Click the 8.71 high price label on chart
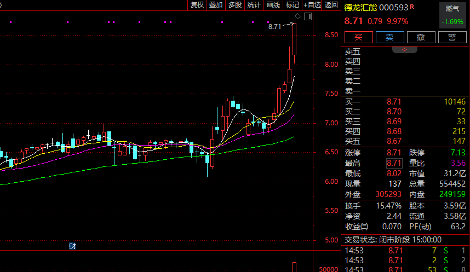The image size is (470, 272). [274, 26]
